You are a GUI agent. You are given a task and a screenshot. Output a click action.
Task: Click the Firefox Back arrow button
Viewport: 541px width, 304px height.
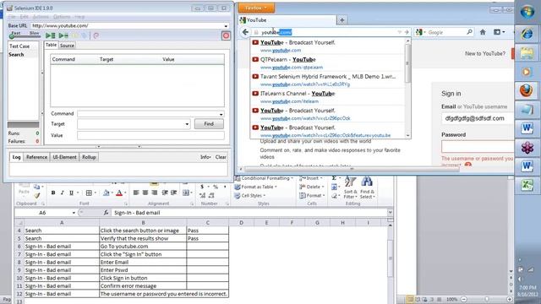pyautogui.click(x=245, y=32)
